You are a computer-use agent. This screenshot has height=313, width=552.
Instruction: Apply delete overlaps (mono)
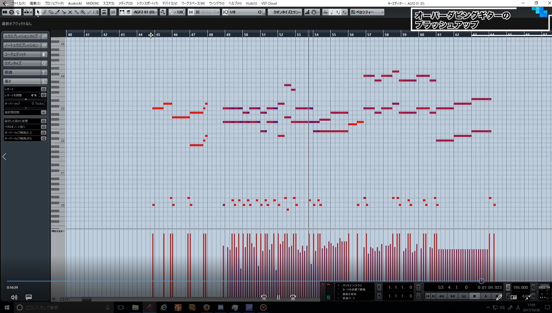[44, 133]
